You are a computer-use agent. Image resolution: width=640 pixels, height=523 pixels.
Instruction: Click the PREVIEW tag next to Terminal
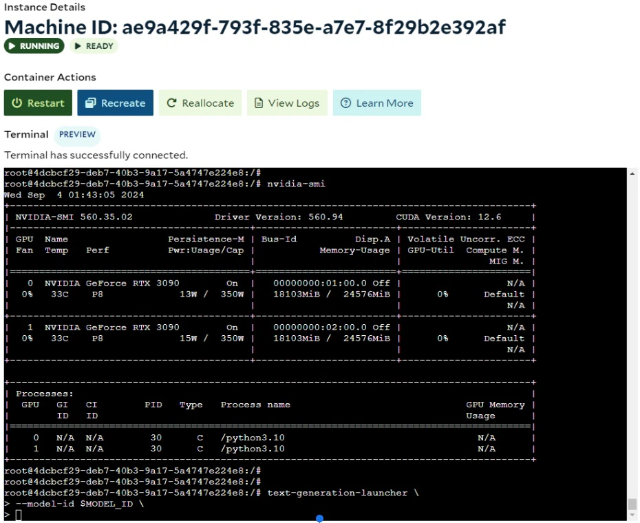(77, 134)
